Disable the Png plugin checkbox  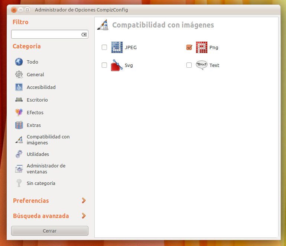click(x=189, y=47)
